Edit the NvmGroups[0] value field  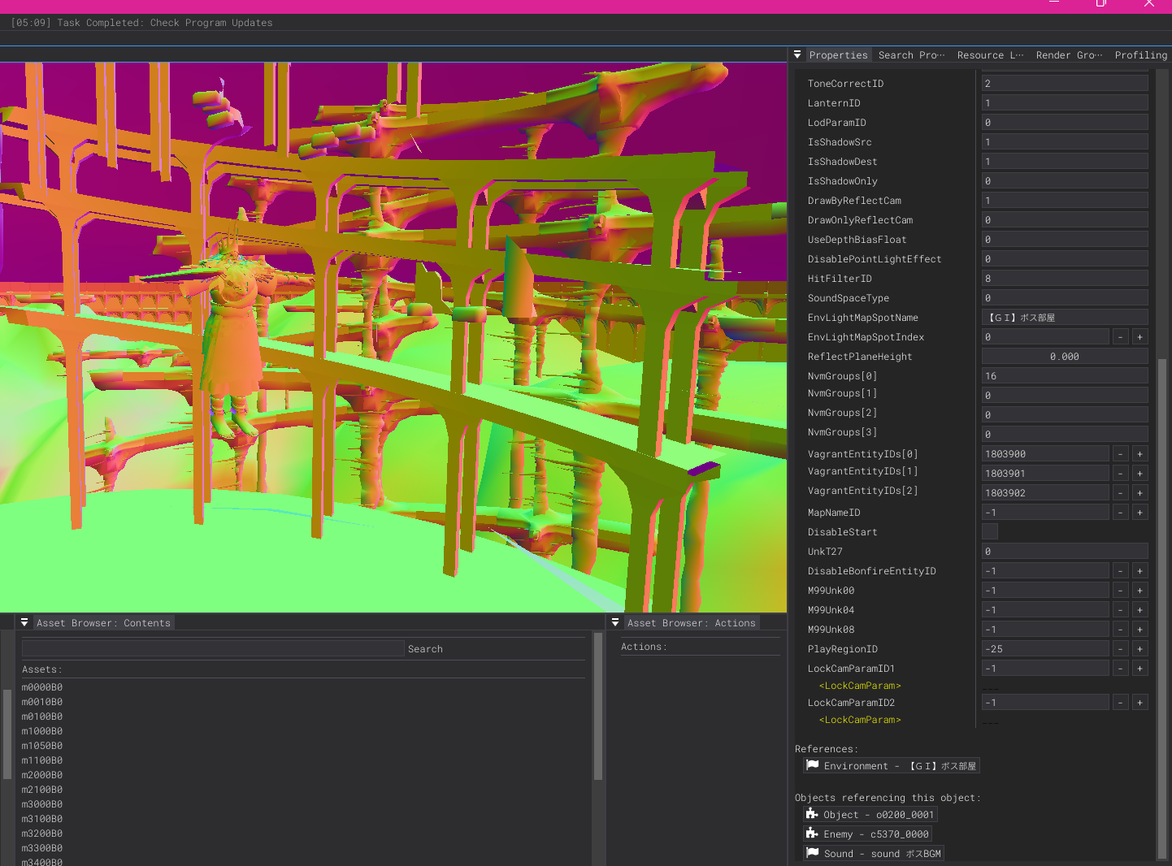coord(1065,375)
